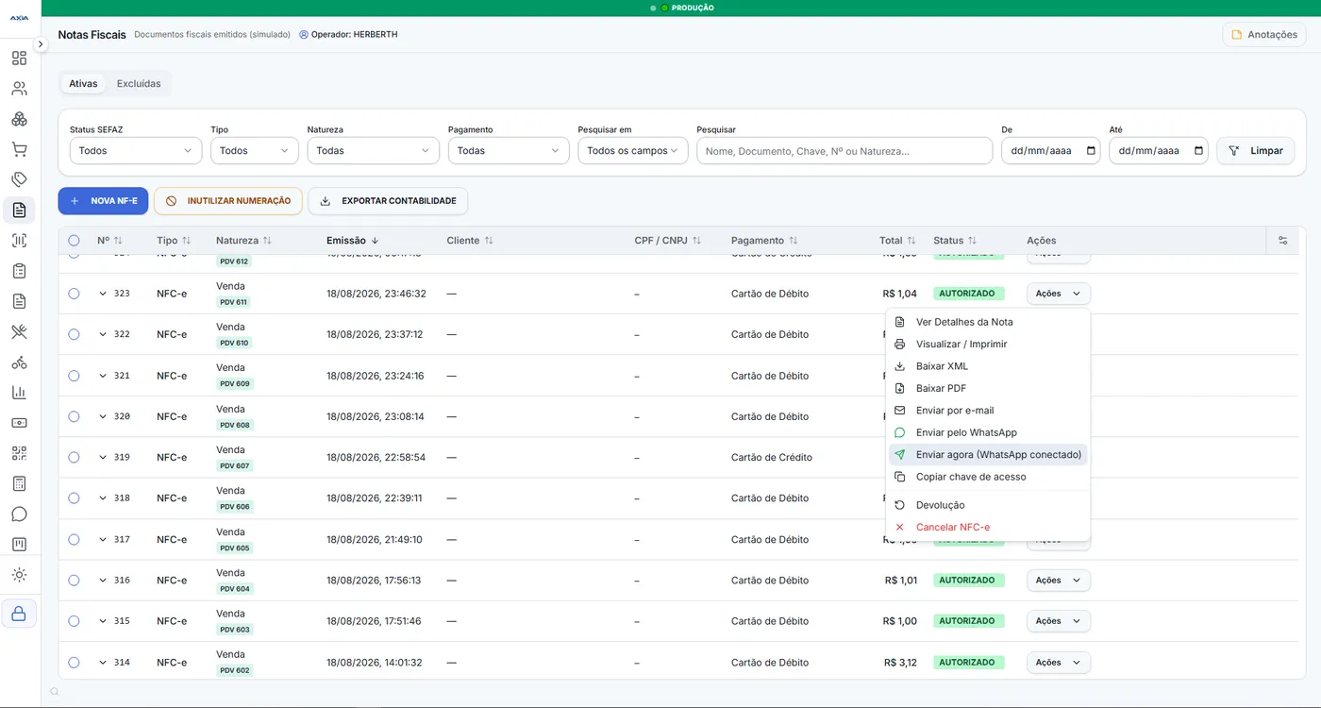Viewport: 1321px width, 708px height.
Task: Click the Limpar filters button
Action: (1256, 151)
